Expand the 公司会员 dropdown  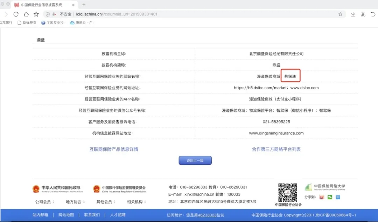point(44,202)
